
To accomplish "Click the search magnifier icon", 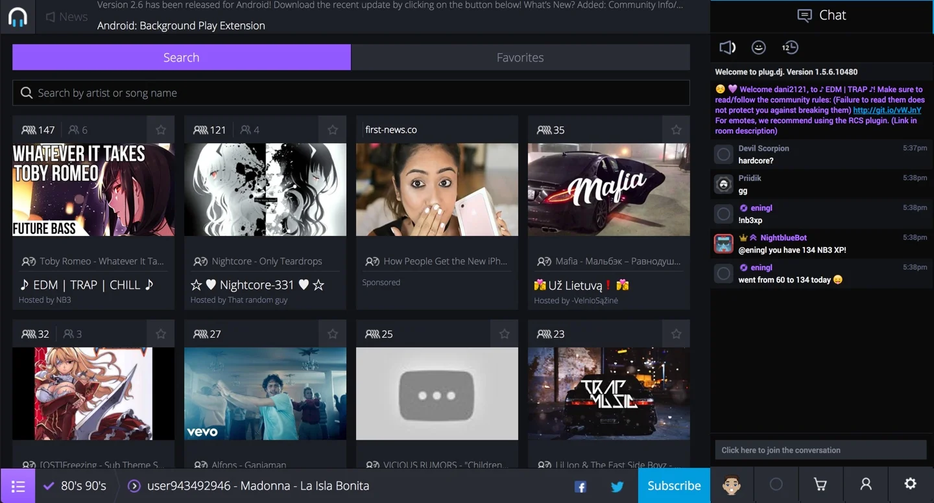I will [x=27, y=93].
